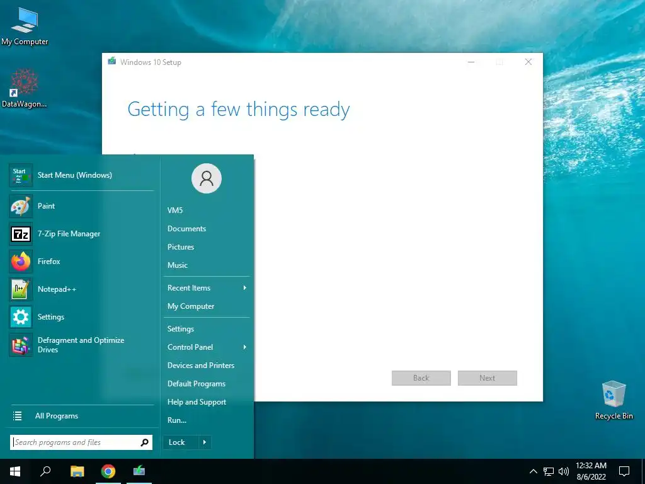Expand the Control Panel submenu arrow
The height and width of the screenshot is (484, 645).
pos(245,347)
